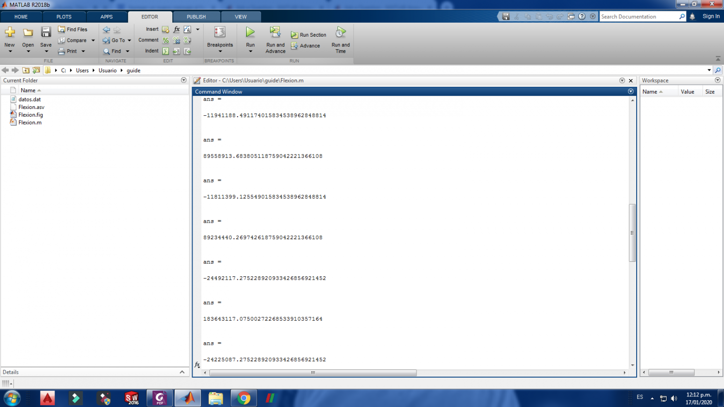Click the Smart Indent icon
724x407 pixels.
coord(166,51)
